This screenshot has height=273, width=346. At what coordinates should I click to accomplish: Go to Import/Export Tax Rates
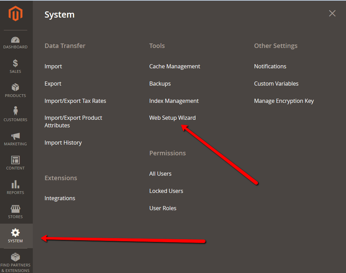click(75, 101)
